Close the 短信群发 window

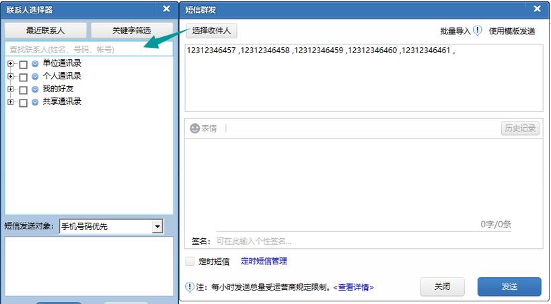tap(537, 9)
